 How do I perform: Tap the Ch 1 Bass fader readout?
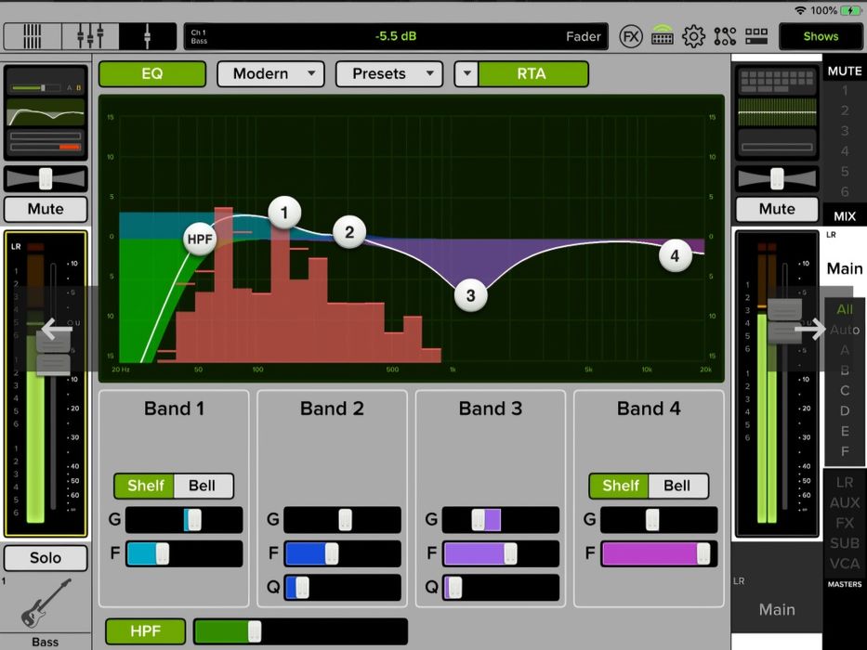coord(396,36)
